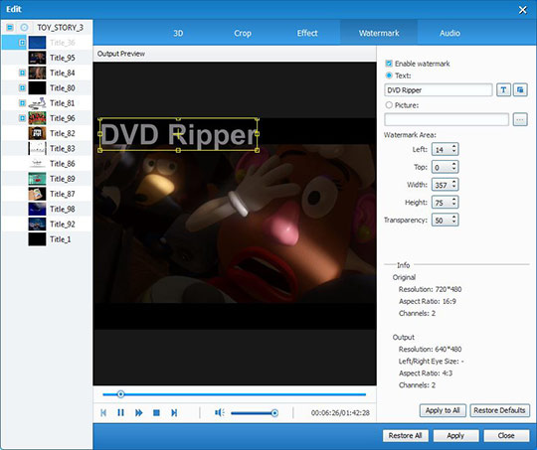Image resolution: width=537 pixels, height=450 pixels.
Task: Switch to the 3D tab
Action: click(x=178, y=33)
